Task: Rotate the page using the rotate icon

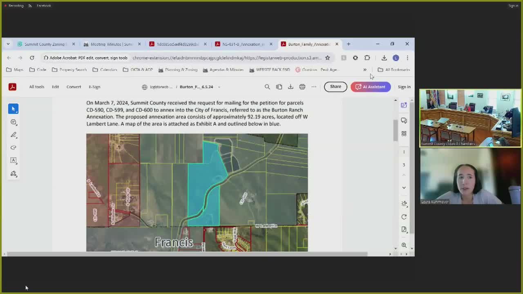Action: coord(404,217)
